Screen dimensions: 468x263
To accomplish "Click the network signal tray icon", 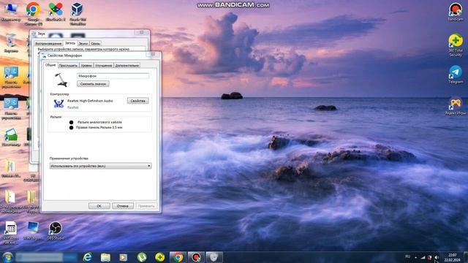I will [x=423, y=257].
